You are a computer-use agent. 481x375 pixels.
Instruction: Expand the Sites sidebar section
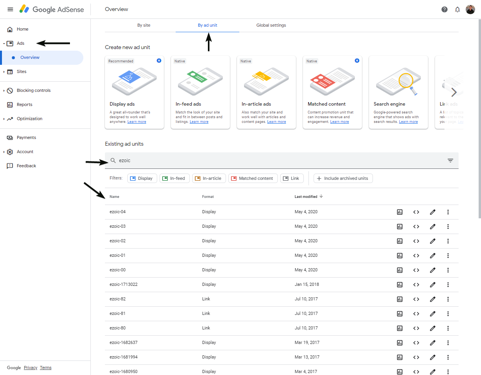pyautogui.click(x=4, y=72)
